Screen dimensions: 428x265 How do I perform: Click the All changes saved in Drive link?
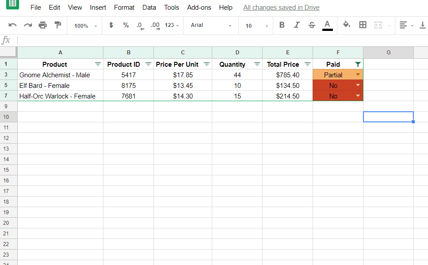281,8
